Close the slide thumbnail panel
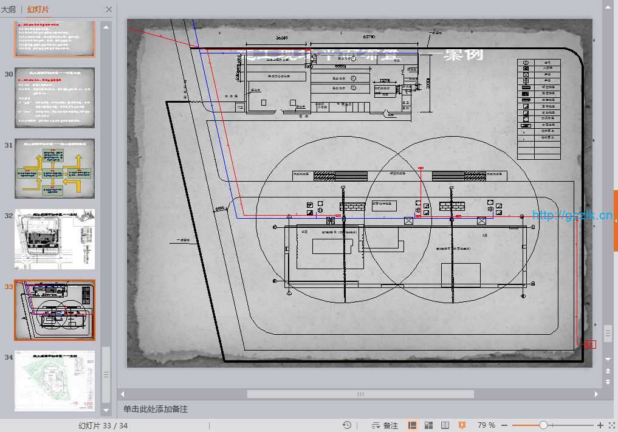The image size is (618, 432). click(x=108, y=9)
